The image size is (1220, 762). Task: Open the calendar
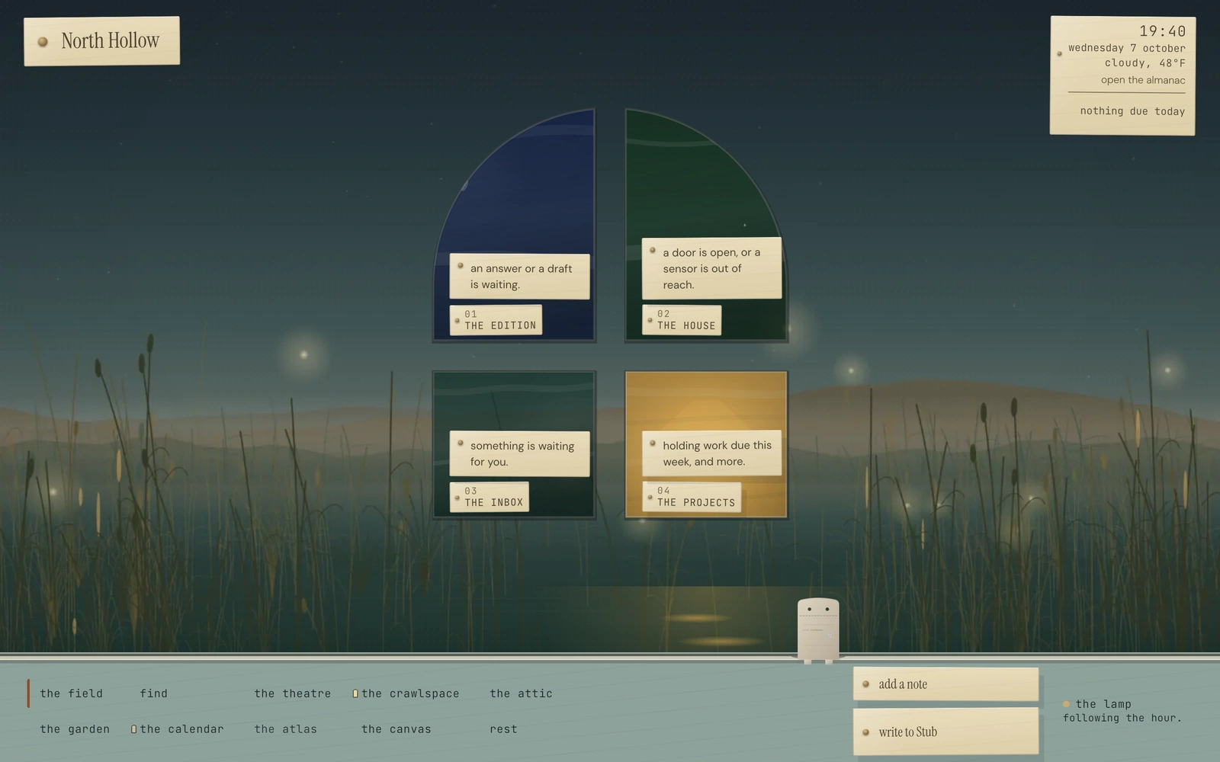pyautogui.click(x=181, y=729)
